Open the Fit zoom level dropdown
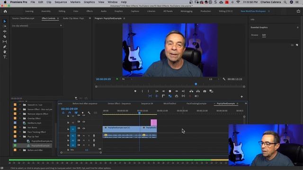This screenshot has height=170, width=303. coord(127,79)
